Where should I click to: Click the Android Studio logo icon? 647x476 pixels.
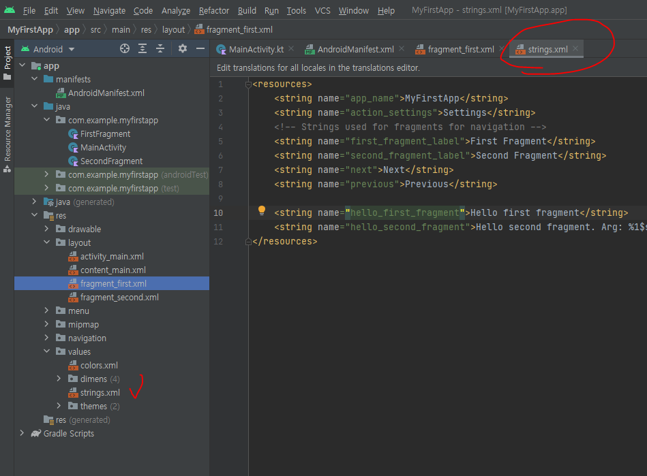10,10
